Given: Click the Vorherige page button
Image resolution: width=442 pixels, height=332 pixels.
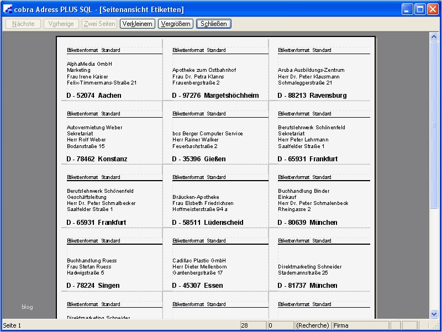Looking at the screenshot, I should [x=61, y=24].
